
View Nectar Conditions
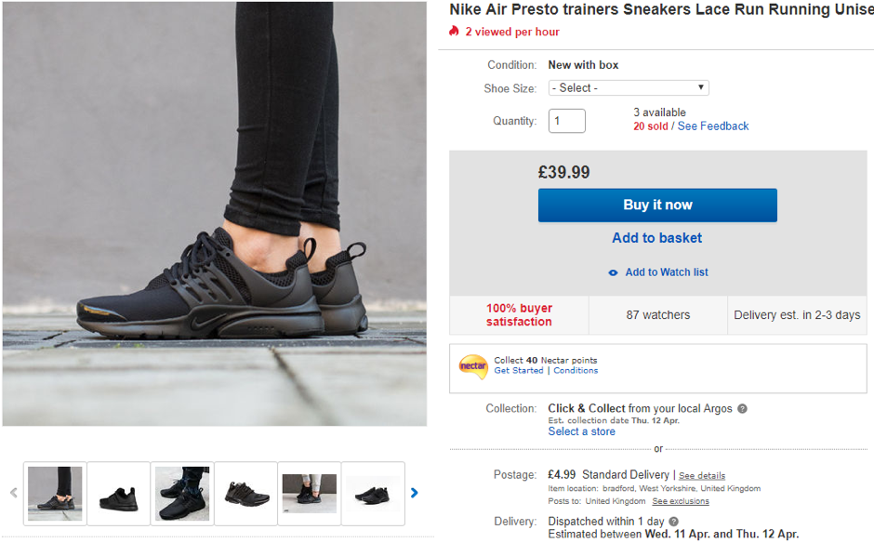tap(576, 370)
